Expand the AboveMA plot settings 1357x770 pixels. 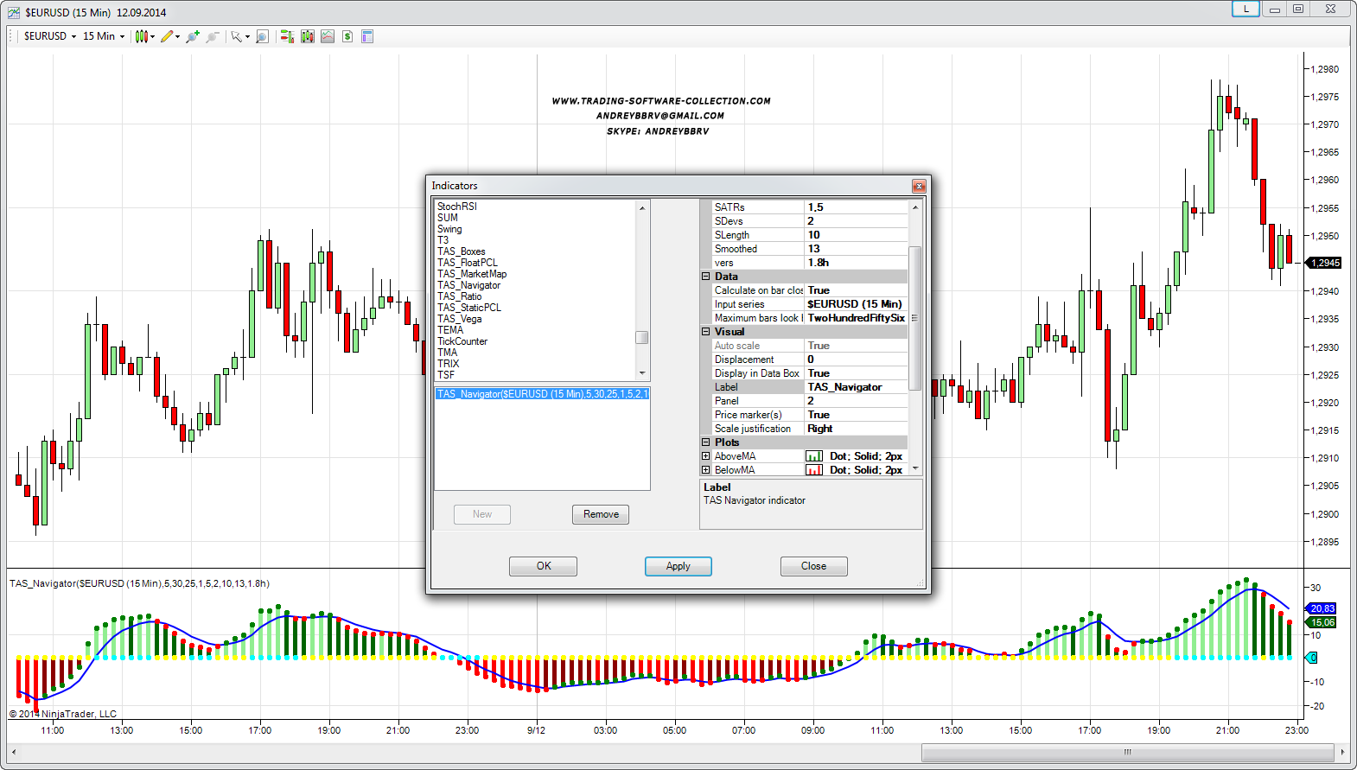click(705, 456)
